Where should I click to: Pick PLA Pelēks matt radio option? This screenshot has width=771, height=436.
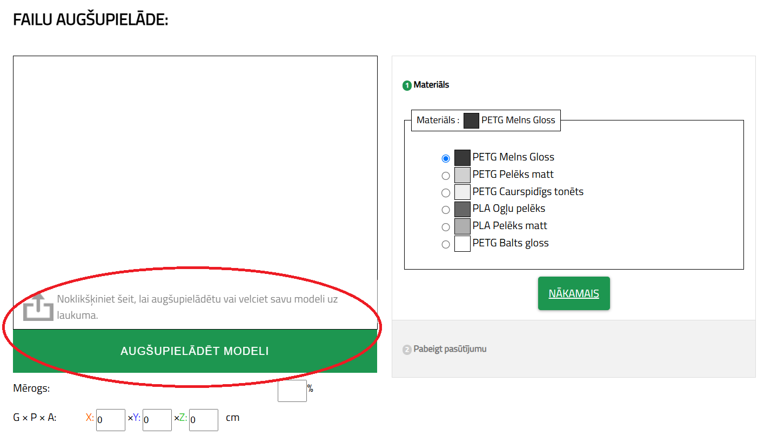(446, 227)
